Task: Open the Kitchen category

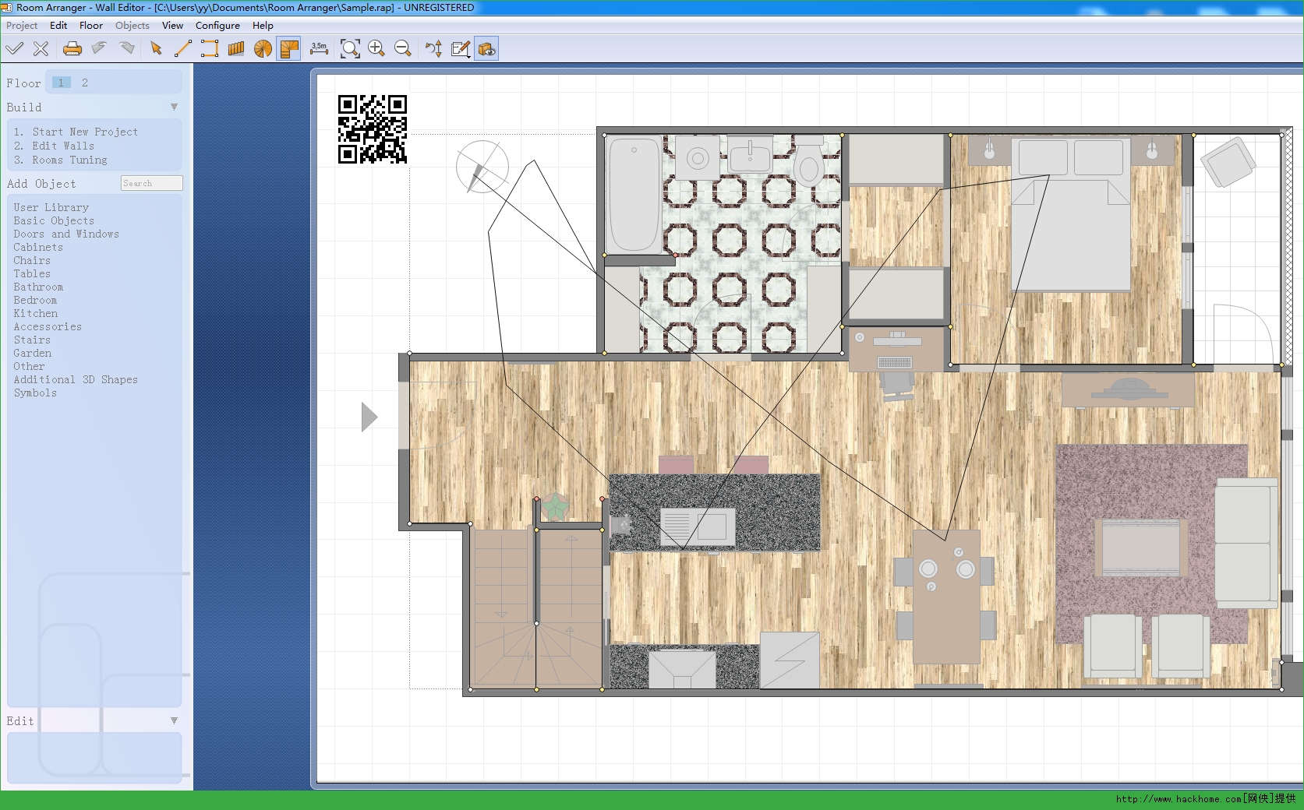Action: (x=35, y=313)
